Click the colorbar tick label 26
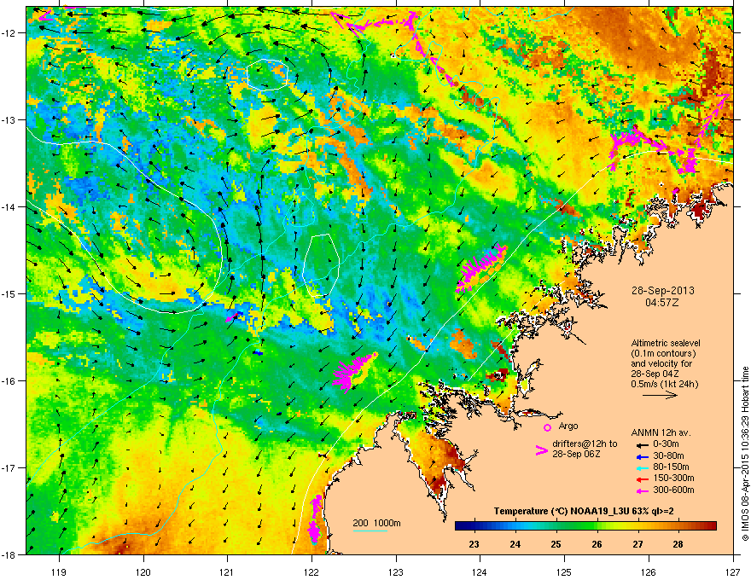The height and width of the screenshot is (580, 751). (x=597, y=544)
